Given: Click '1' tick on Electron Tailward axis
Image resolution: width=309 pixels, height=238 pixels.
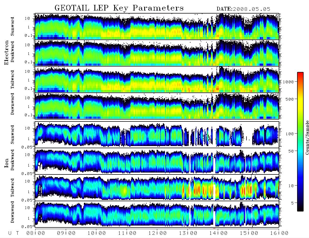Looking at the screenshot, I should [29, 80].
